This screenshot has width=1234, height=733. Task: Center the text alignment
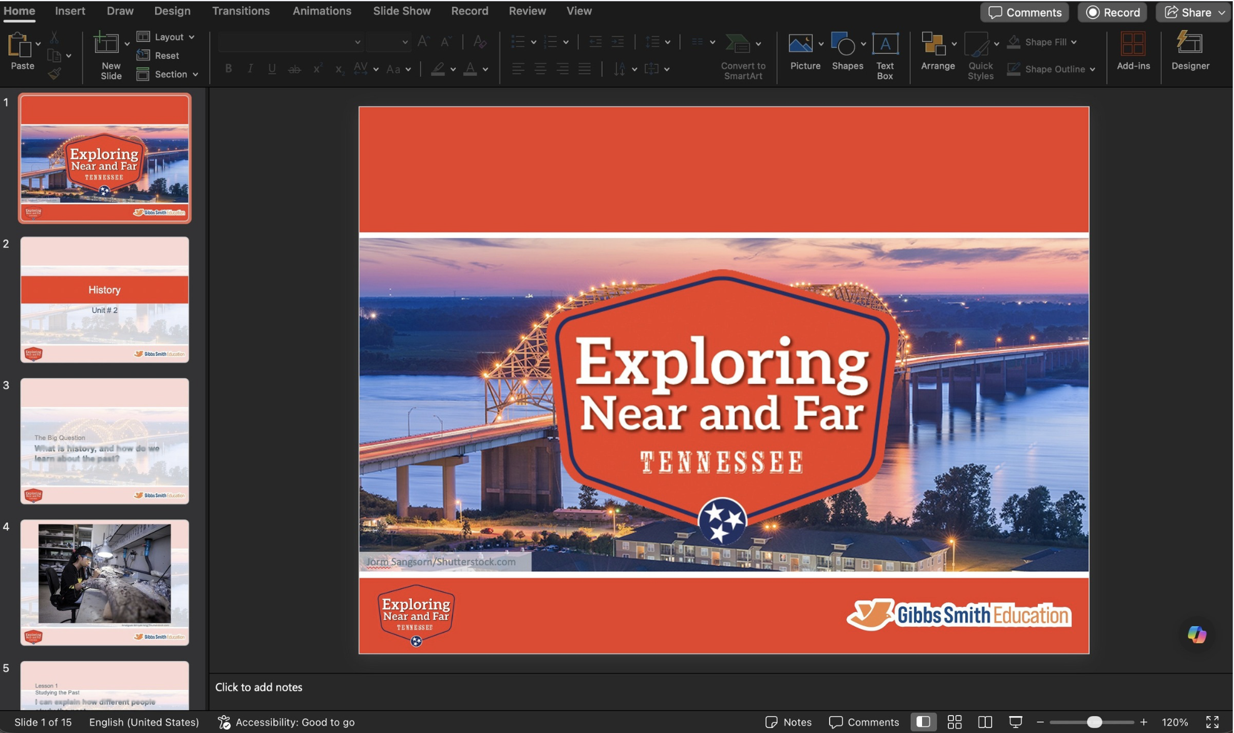(x=540, y=69)
